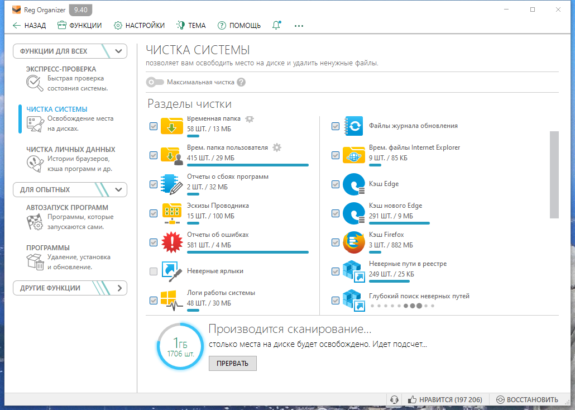Uncheck the Отчеты о сбоях программ checkbox
The width and height of the screenshot is (575, 410).
154,184
